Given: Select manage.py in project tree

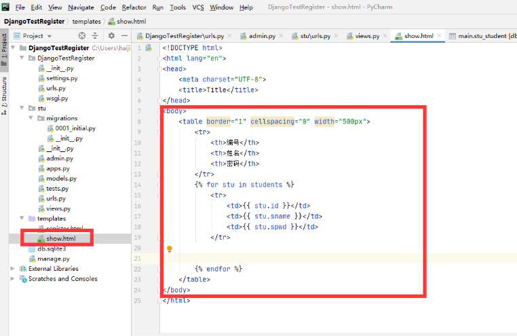Looking at the screenshot, I should (x=54, y=259).
